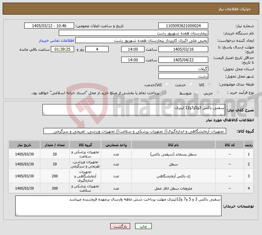Click the price validity date 1405/04/23
This screenshot has width=262, height=235.
[x=183, y=60]
